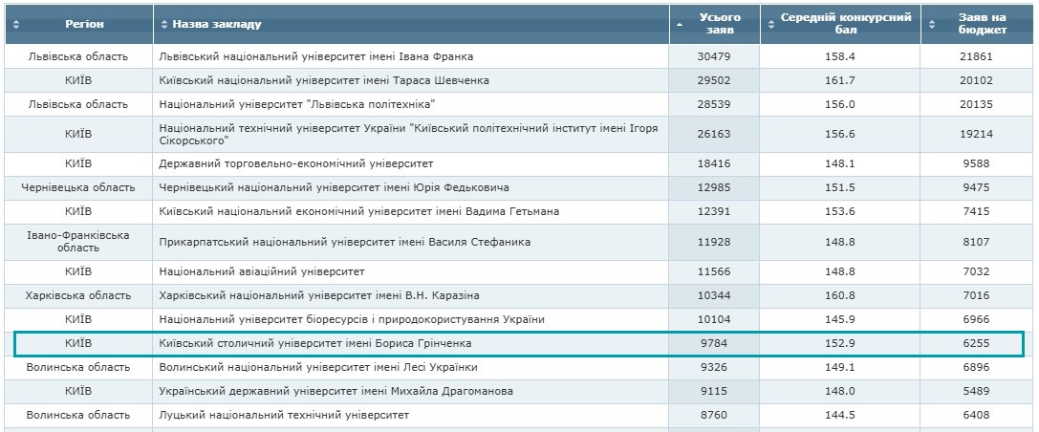Image resolution: width=1039 pixels, height=432 pixels.
Task: Select Український державний університет імені Михайла Драгоманова
Action: point(336,391)
